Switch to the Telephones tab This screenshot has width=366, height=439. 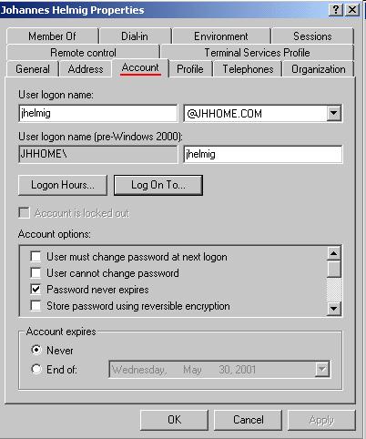click(x=248, y=69)
